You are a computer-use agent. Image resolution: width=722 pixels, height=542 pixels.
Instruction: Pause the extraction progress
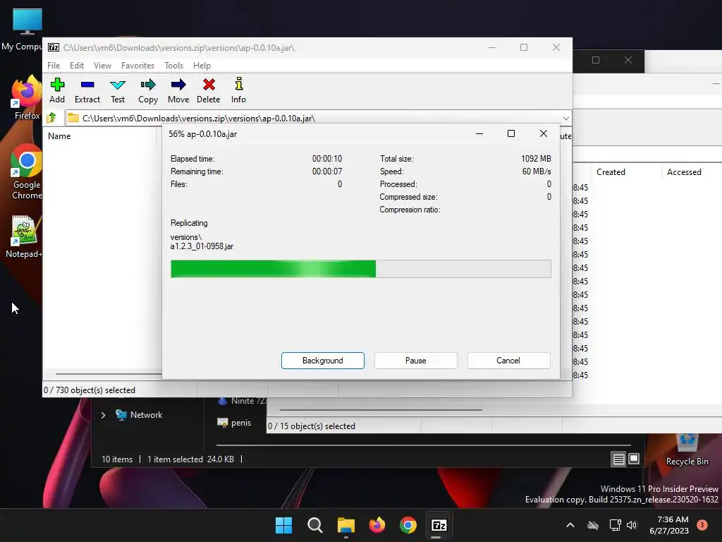click(x=416, y=361)
